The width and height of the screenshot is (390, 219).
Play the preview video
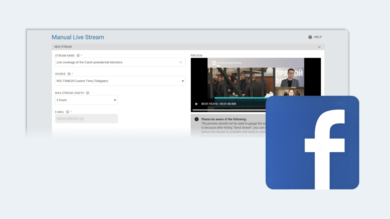(196, 104)
